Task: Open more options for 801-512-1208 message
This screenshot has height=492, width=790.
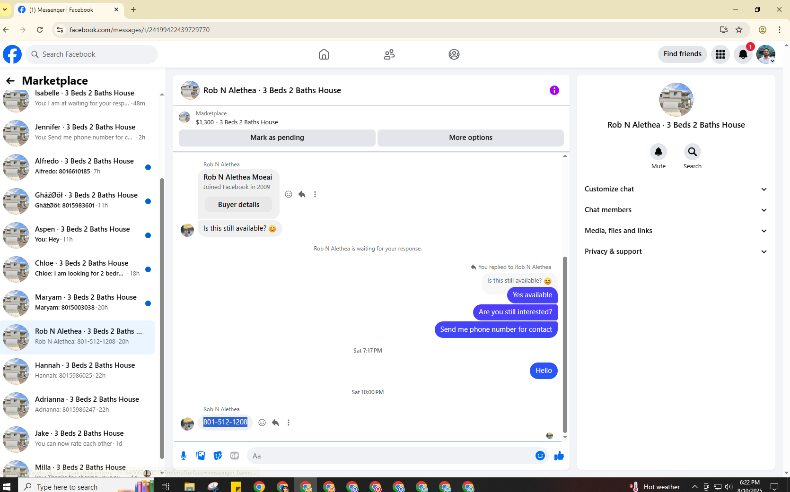Action: [289, 423]
